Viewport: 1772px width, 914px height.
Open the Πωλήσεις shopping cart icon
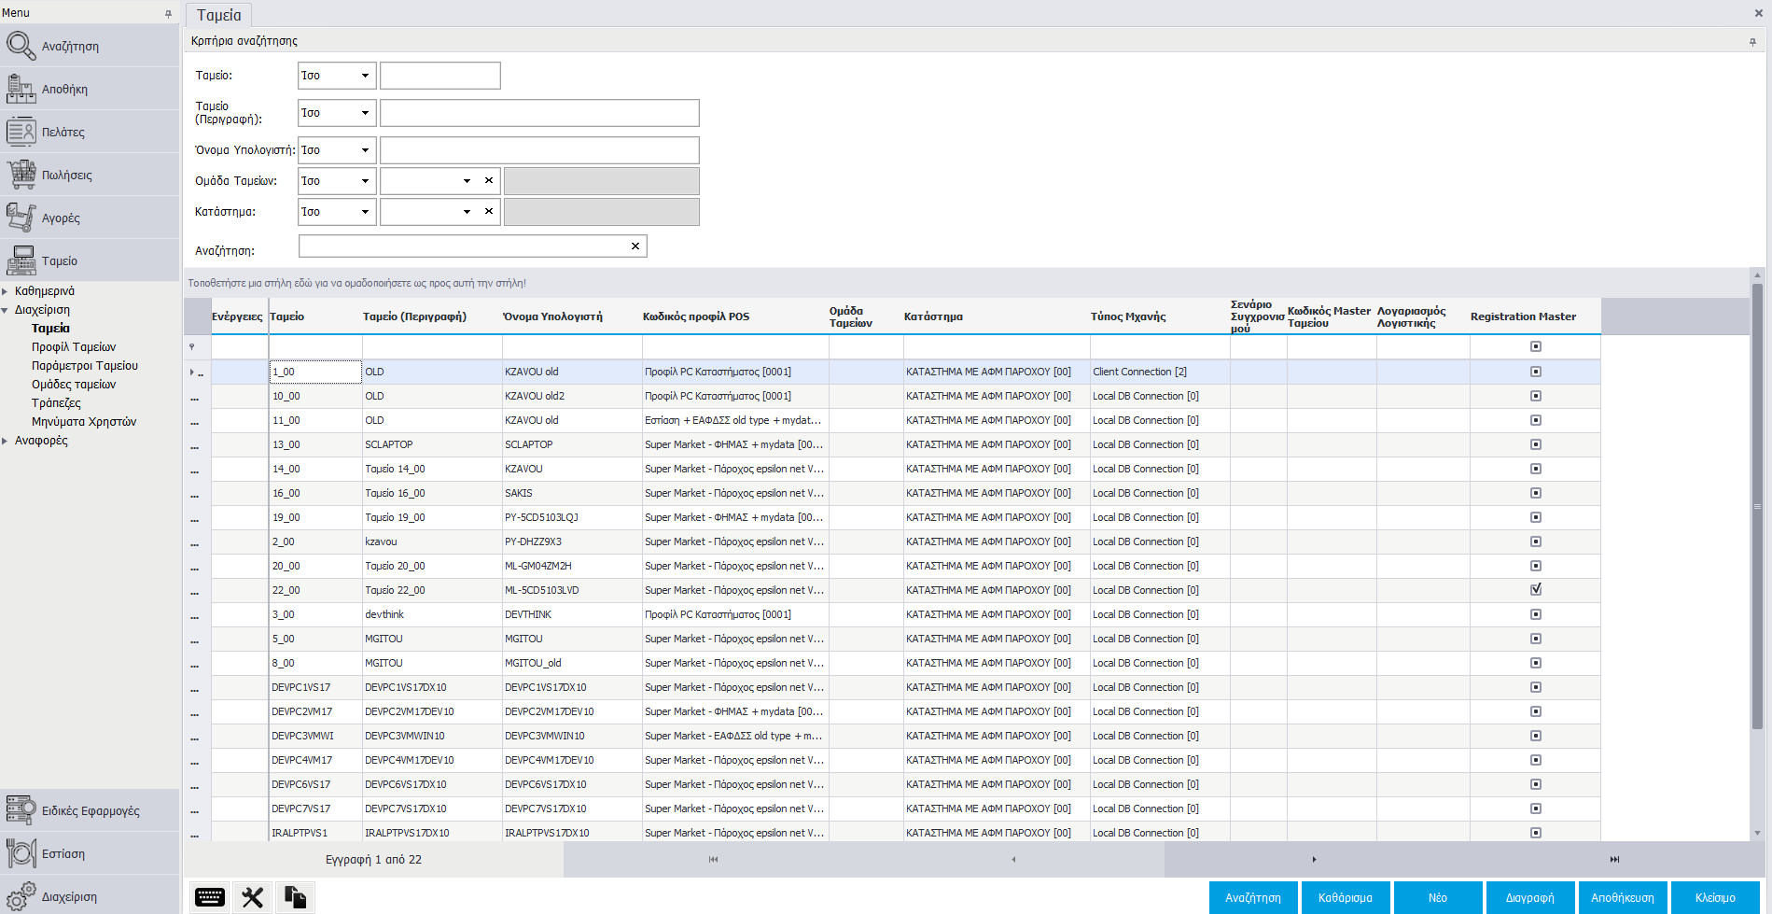21,175
